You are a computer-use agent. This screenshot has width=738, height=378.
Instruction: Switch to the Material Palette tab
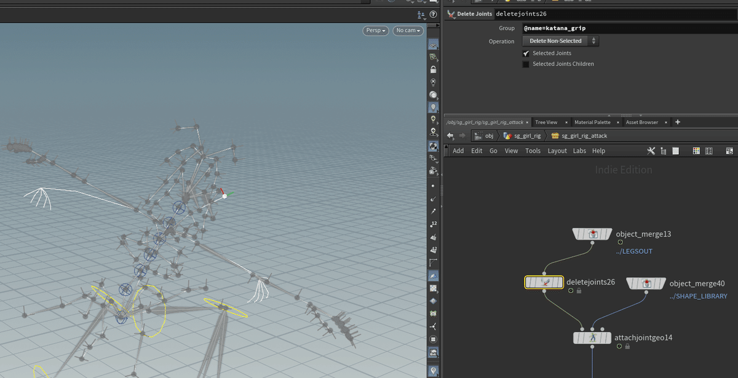[593, 122]
